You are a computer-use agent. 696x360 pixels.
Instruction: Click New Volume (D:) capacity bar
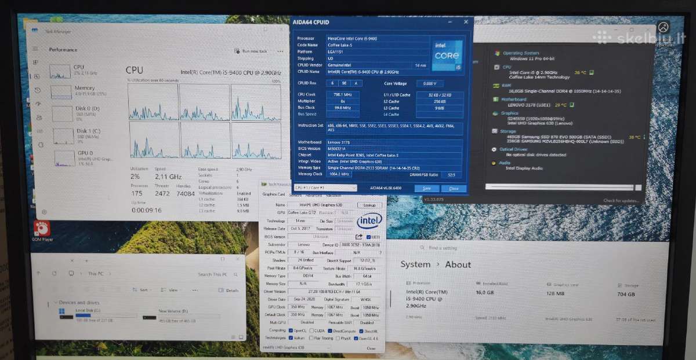tap(189, 316)
